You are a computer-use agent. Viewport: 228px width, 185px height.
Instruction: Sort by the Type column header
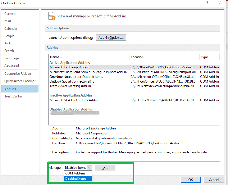point(209,57)
